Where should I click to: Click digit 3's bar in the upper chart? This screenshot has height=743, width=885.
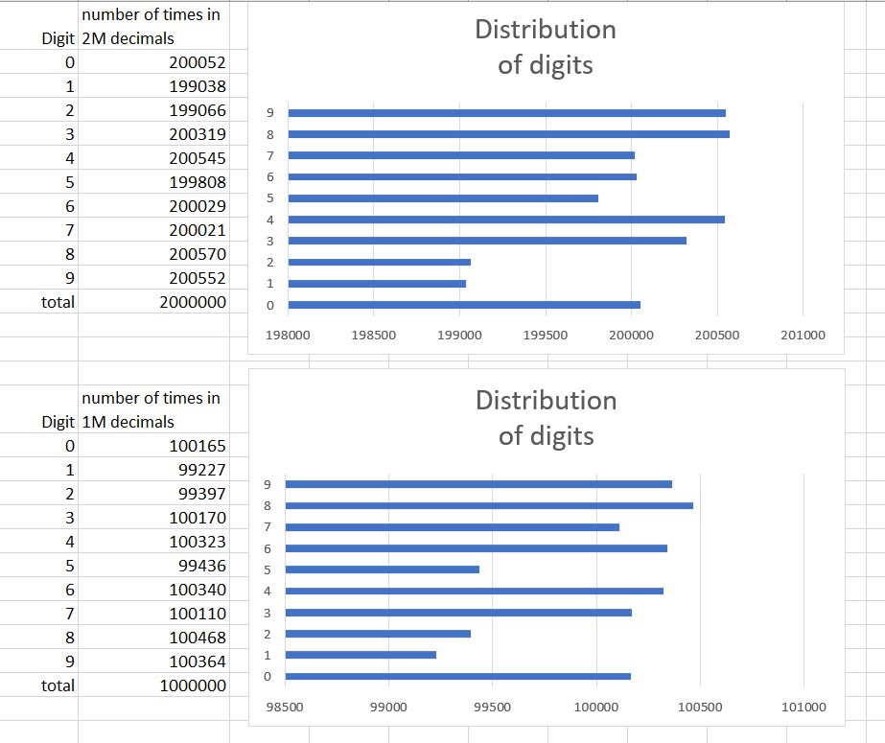tap(487, 241)
